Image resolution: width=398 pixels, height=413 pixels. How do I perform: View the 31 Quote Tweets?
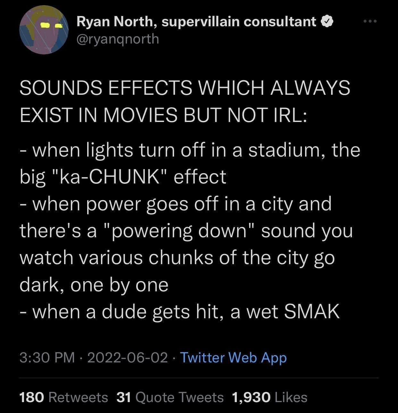click(170, 397)
